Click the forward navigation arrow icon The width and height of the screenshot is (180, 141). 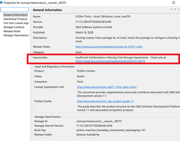(179, 9)
